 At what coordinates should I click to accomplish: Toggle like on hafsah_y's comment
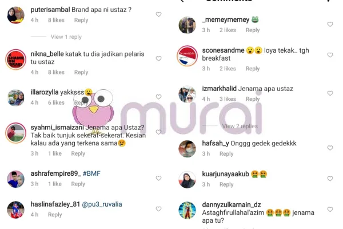coord(330,148)
